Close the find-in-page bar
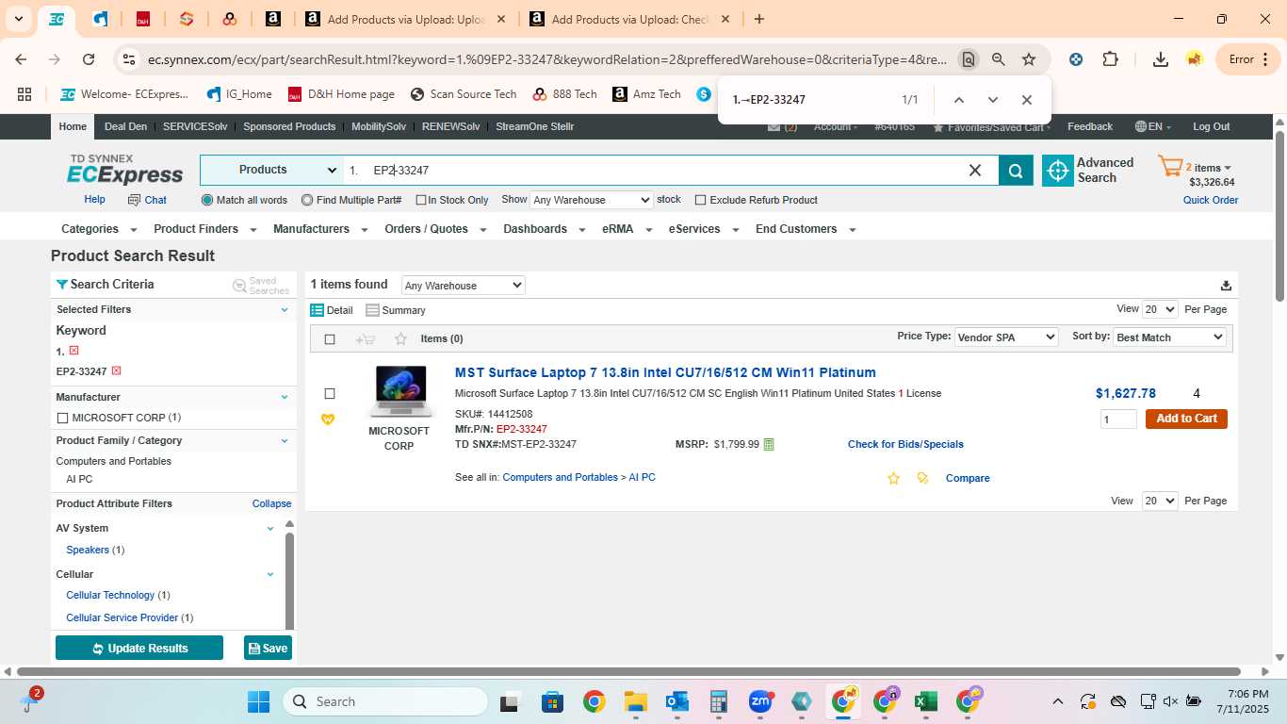This screenshot has width=1287, height=724. tap(1027, 100)
